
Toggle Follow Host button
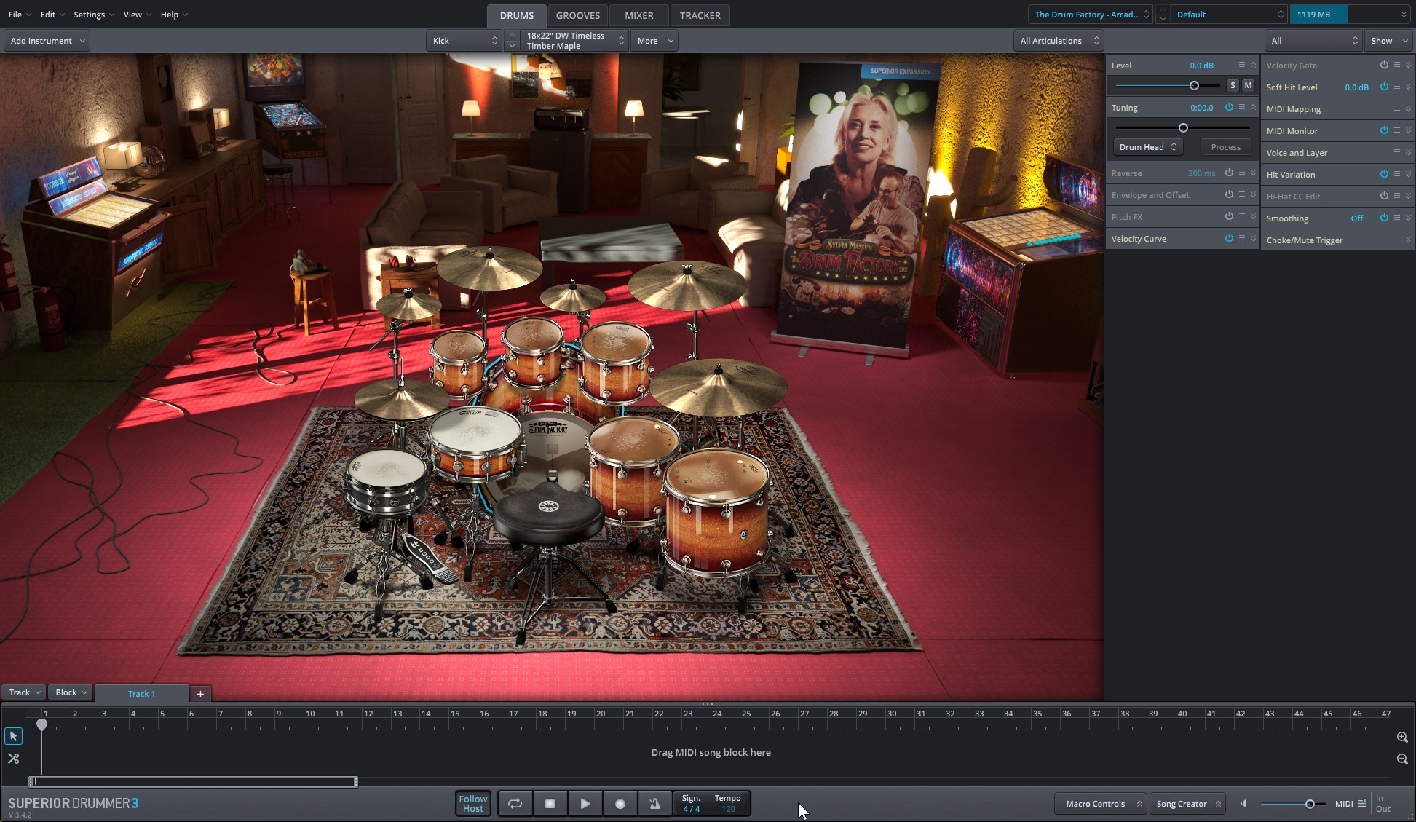[472, 804]
